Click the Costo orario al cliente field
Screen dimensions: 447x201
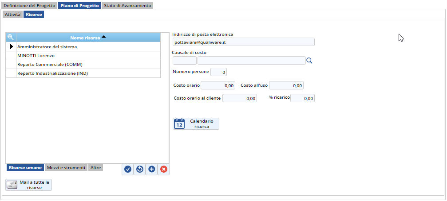click(239, 99)
